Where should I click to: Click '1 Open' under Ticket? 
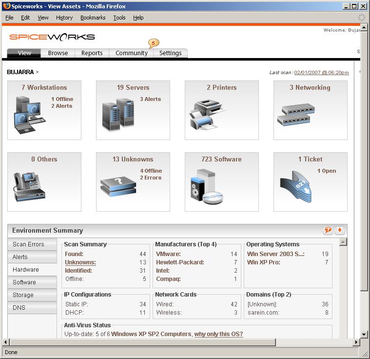pos(327,171)
